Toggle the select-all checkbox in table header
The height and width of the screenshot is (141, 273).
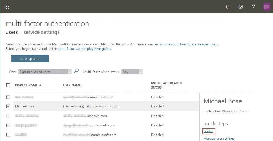[8, 85]
